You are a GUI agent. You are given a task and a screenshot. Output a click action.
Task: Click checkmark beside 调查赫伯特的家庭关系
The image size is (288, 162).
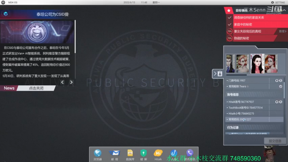pyautogui.click(x=229, y=18)
